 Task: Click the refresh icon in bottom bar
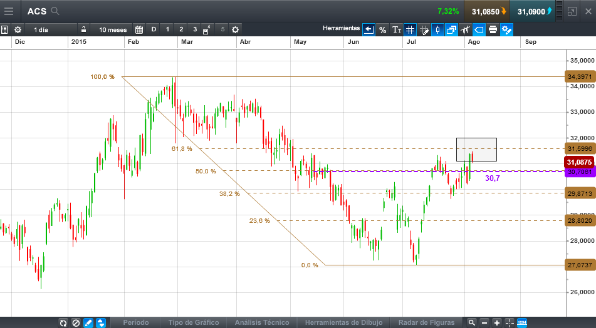[x=63, y=323]
